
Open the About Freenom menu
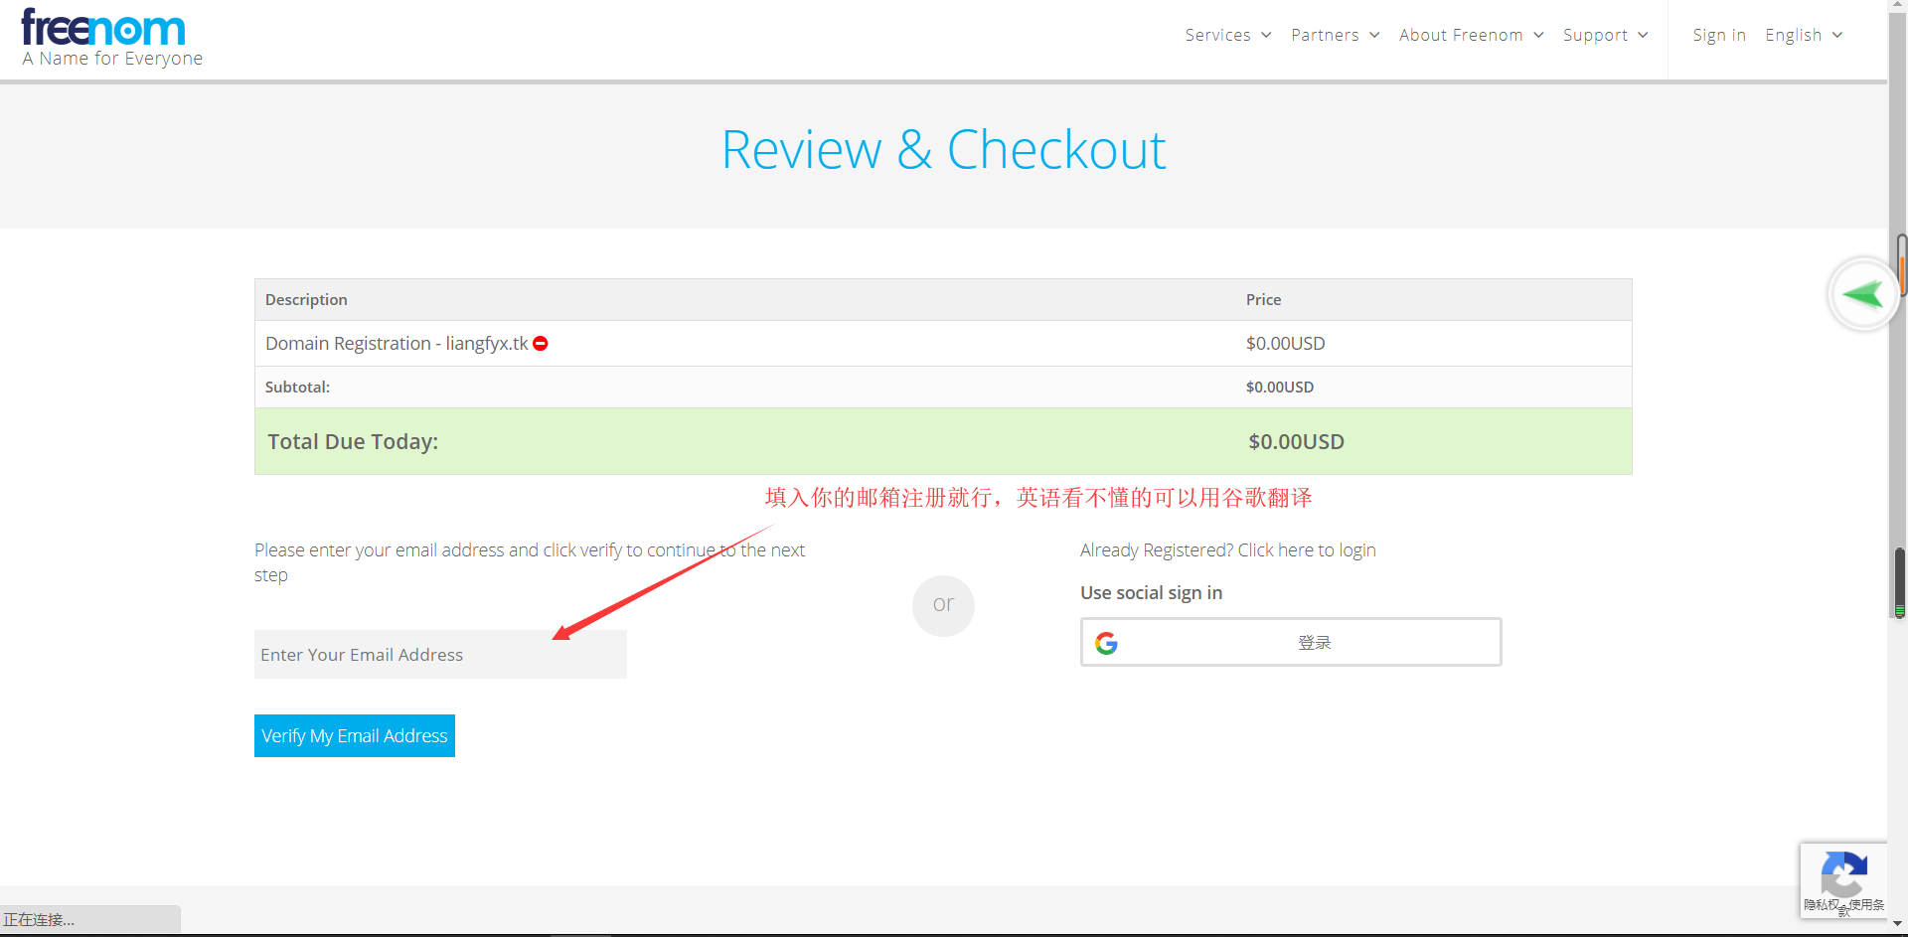[1471, 36]
